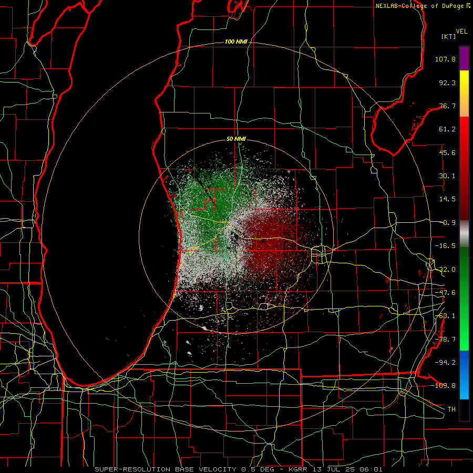Click the gray segment of color bar
473x473 pixels.
pyautogui.click(x=464, y=233)
